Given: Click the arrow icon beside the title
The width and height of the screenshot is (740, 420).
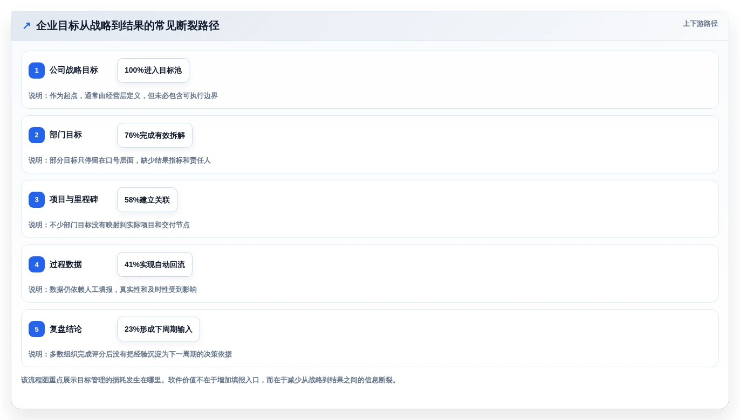Looking at the screenshot, I should 26,26.
